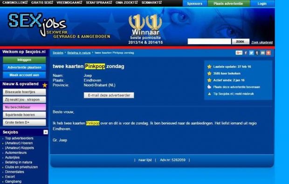Select Clubs en privehuizen in the sidebar
The width and height of the screenshot is (289, 184).
coord(21,167)
